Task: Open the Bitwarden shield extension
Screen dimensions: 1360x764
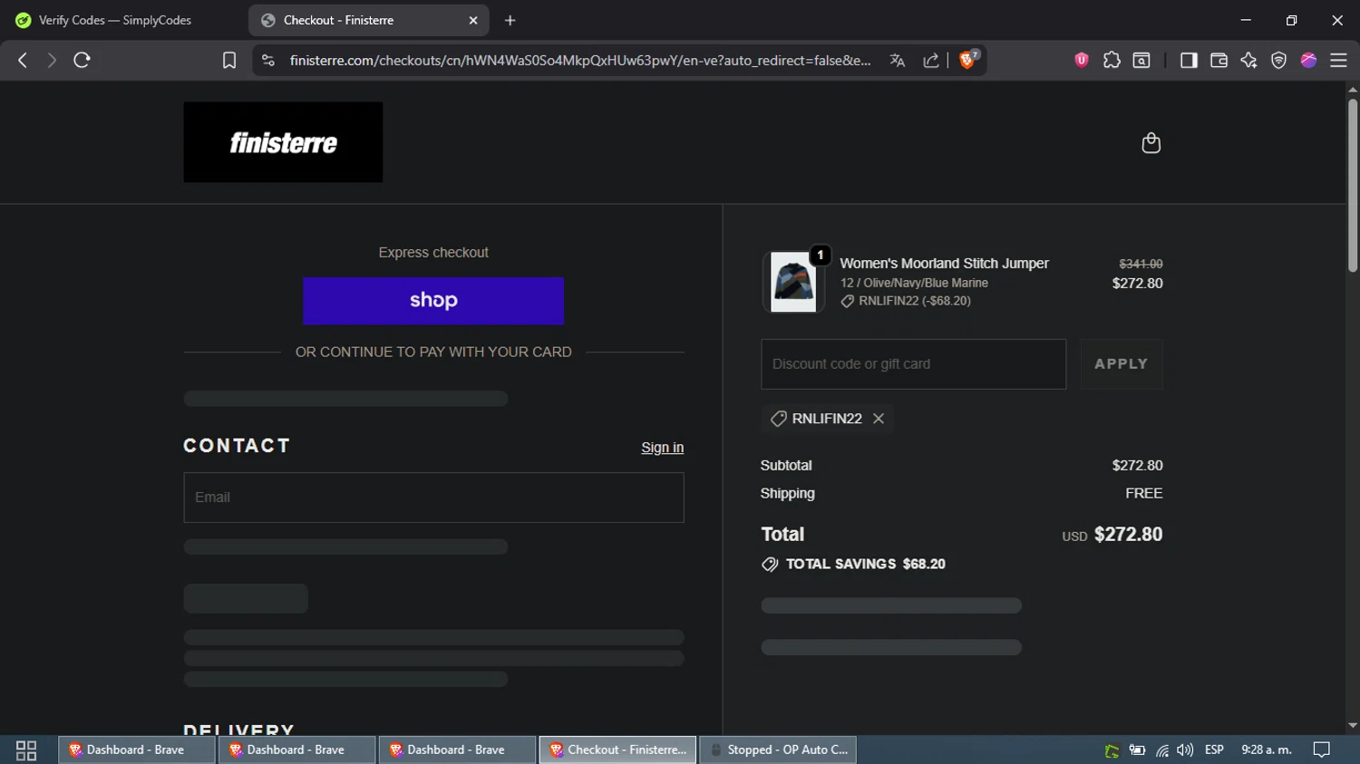Action: 1082,60
